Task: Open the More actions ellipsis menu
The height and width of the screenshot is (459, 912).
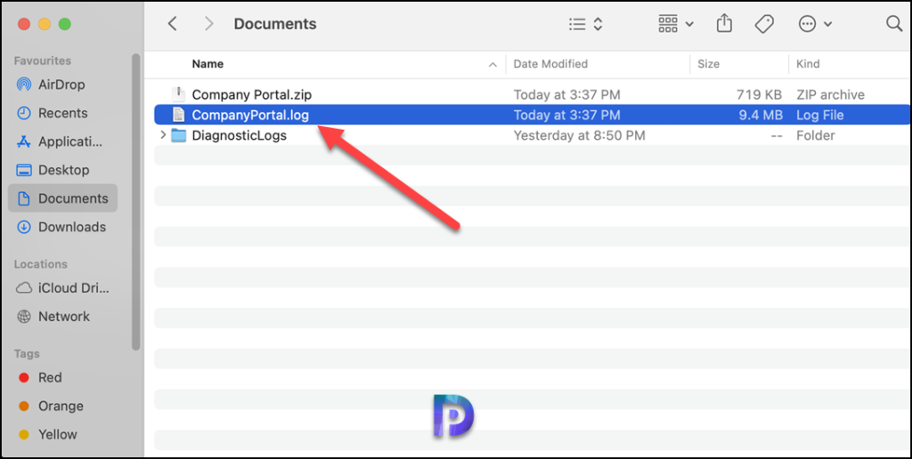Action: [816, 24]
